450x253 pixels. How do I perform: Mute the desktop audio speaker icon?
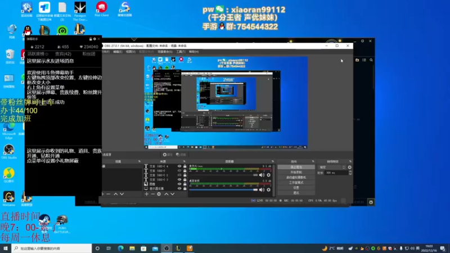(x=262, y=189)
